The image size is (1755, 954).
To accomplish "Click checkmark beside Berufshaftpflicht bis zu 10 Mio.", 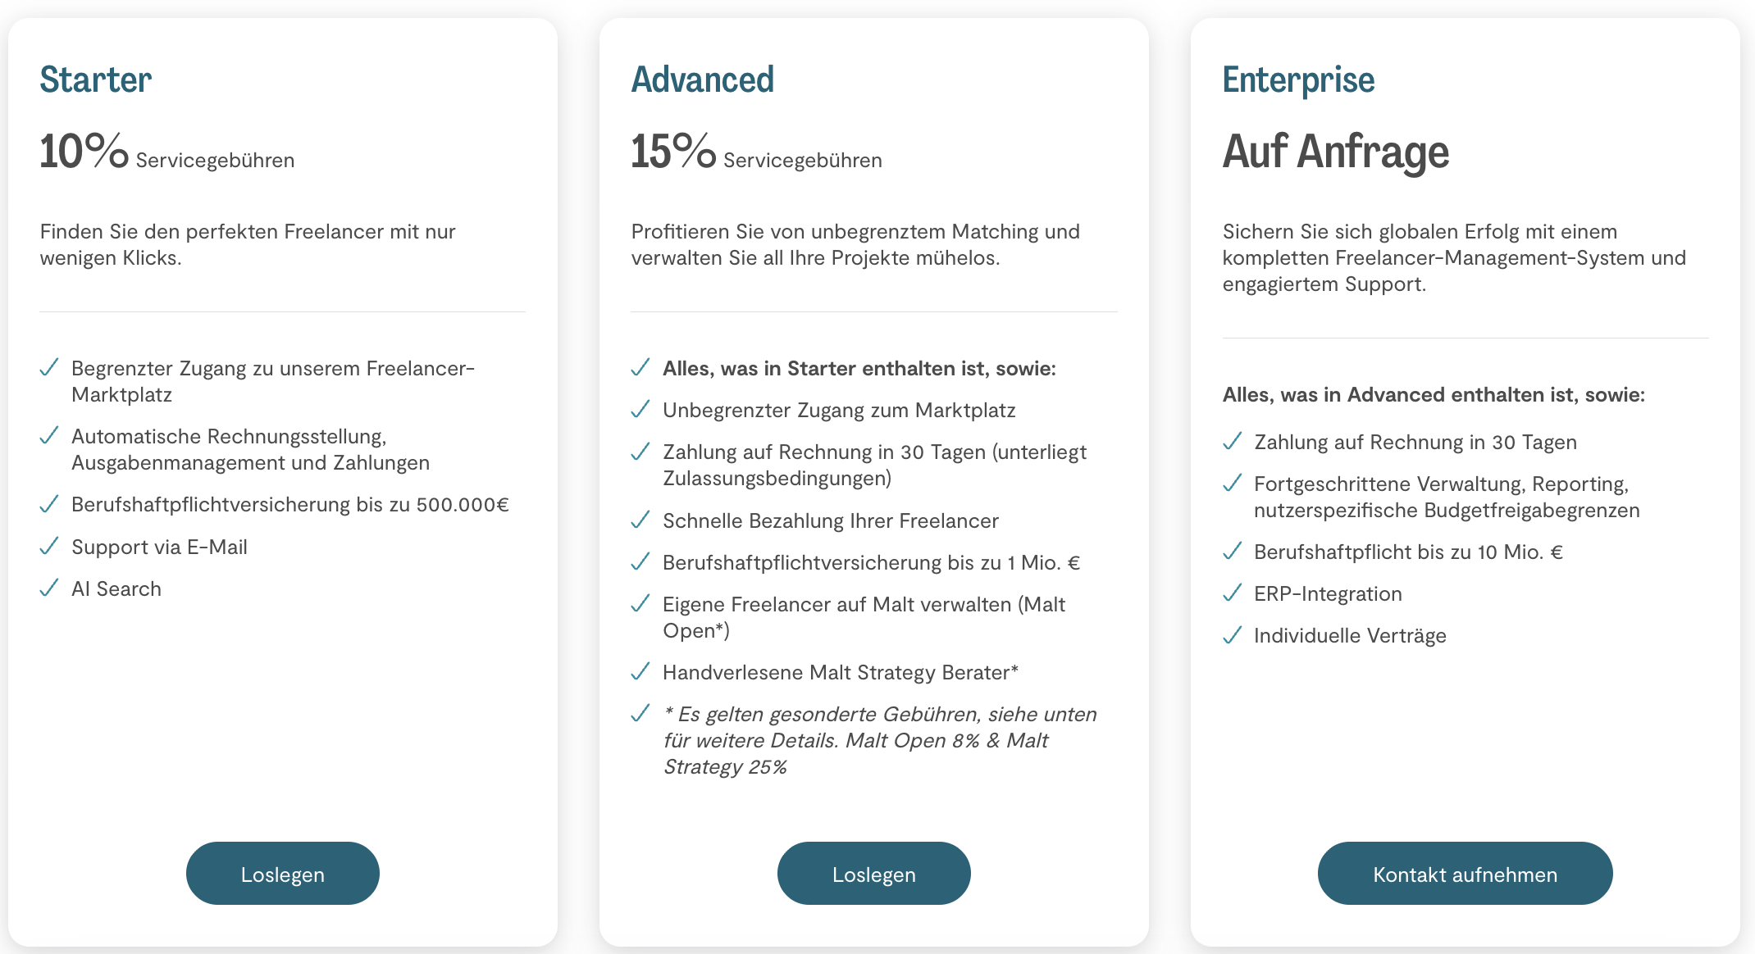I will (1232, 551).
